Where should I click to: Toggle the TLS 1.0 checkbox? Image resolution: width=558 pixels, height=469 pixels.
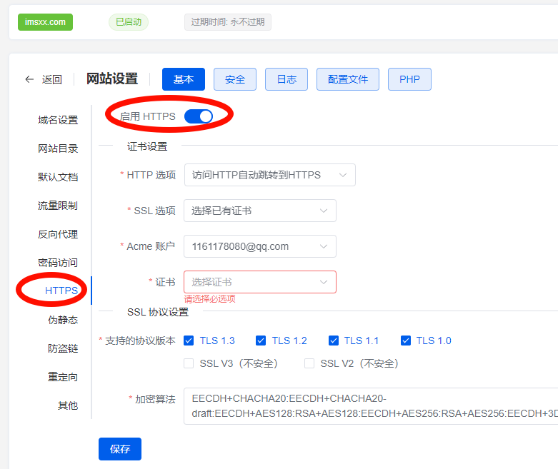coord(406,341)
